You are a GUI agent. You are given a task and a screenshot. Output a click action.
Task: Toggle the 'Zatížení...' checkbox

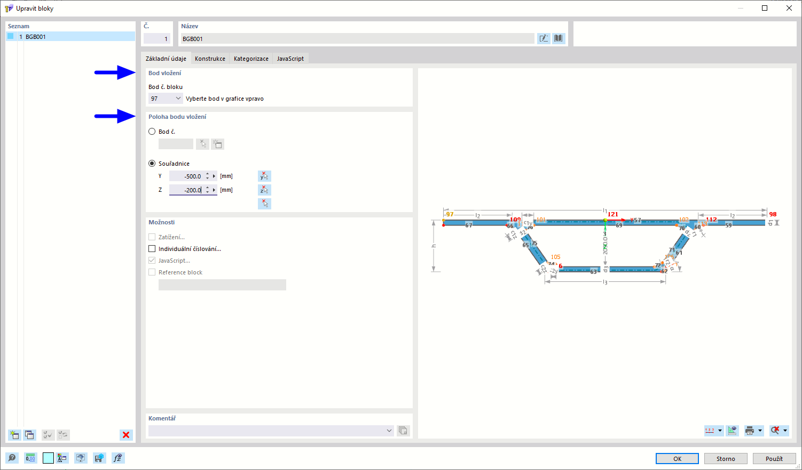tap(152, 237)
